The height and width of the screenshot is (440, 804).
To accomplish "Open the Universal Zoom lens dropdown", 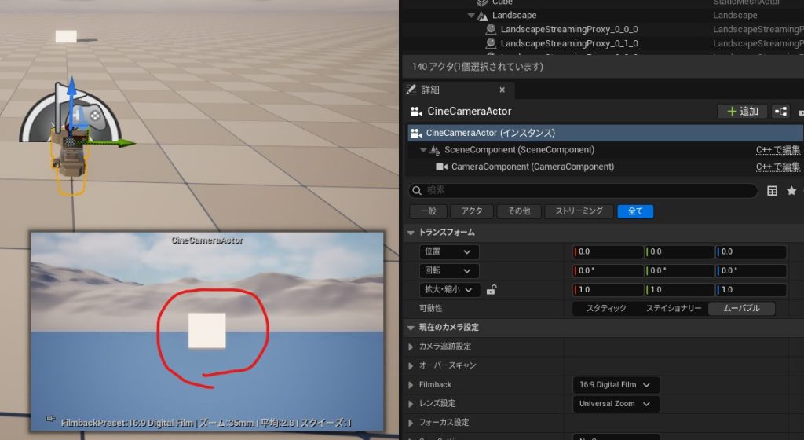I will point(616,404).
